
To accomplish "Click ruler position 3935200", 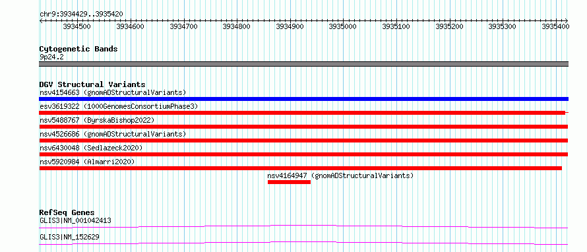I will click(x=450, y=26).
